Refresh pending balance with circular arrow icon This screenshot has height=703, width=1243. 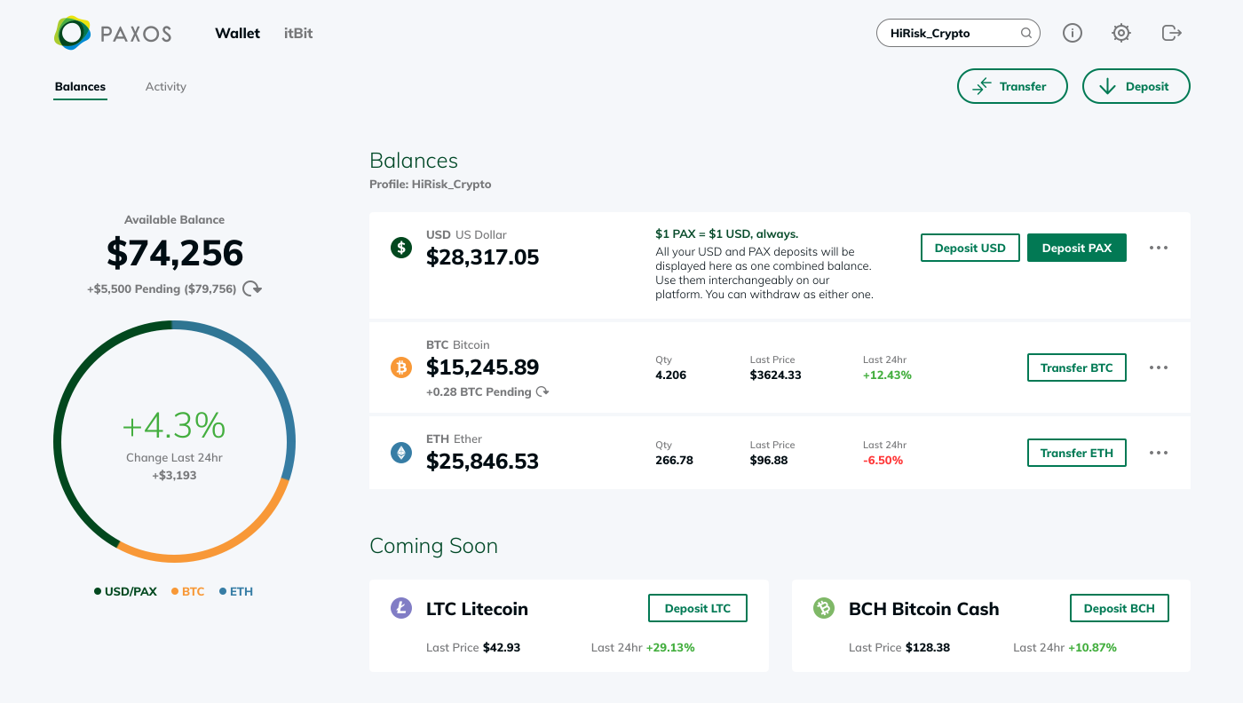point(252,288)
